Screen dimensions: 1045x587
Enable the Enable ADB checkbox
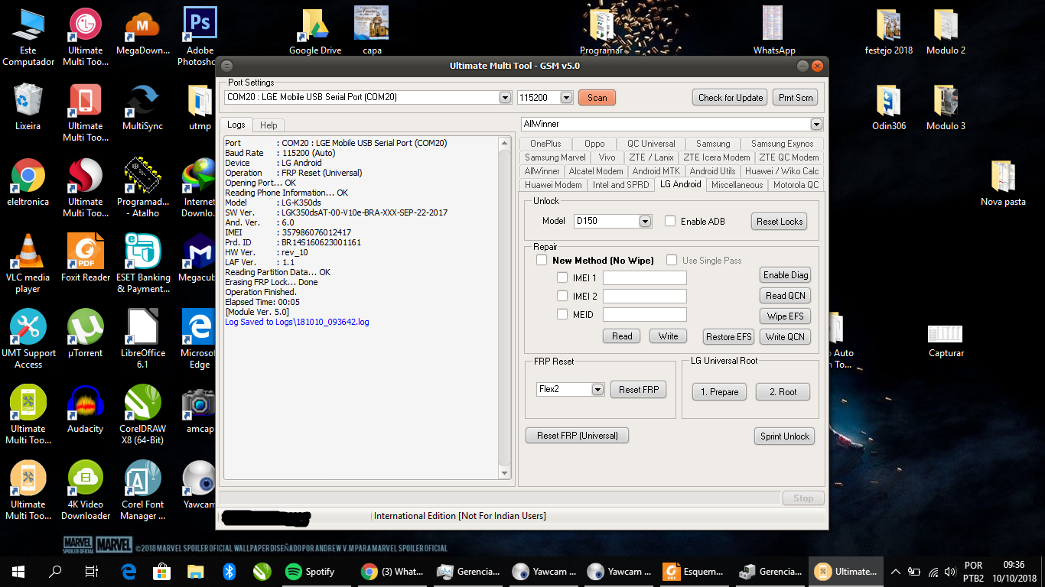coord(670,221)
